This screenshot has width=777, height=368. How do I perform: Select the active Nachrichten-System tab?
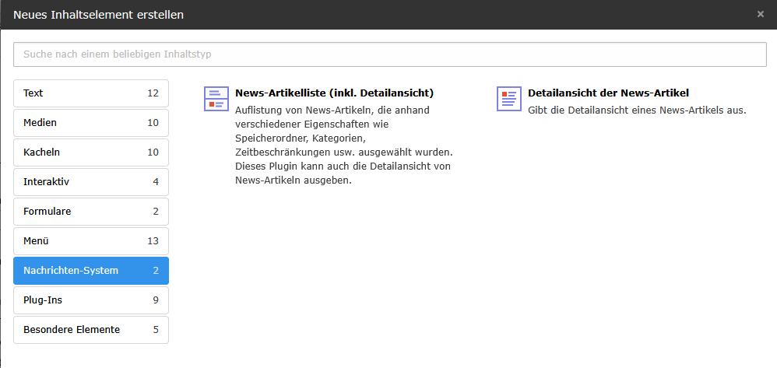(90, 271)
